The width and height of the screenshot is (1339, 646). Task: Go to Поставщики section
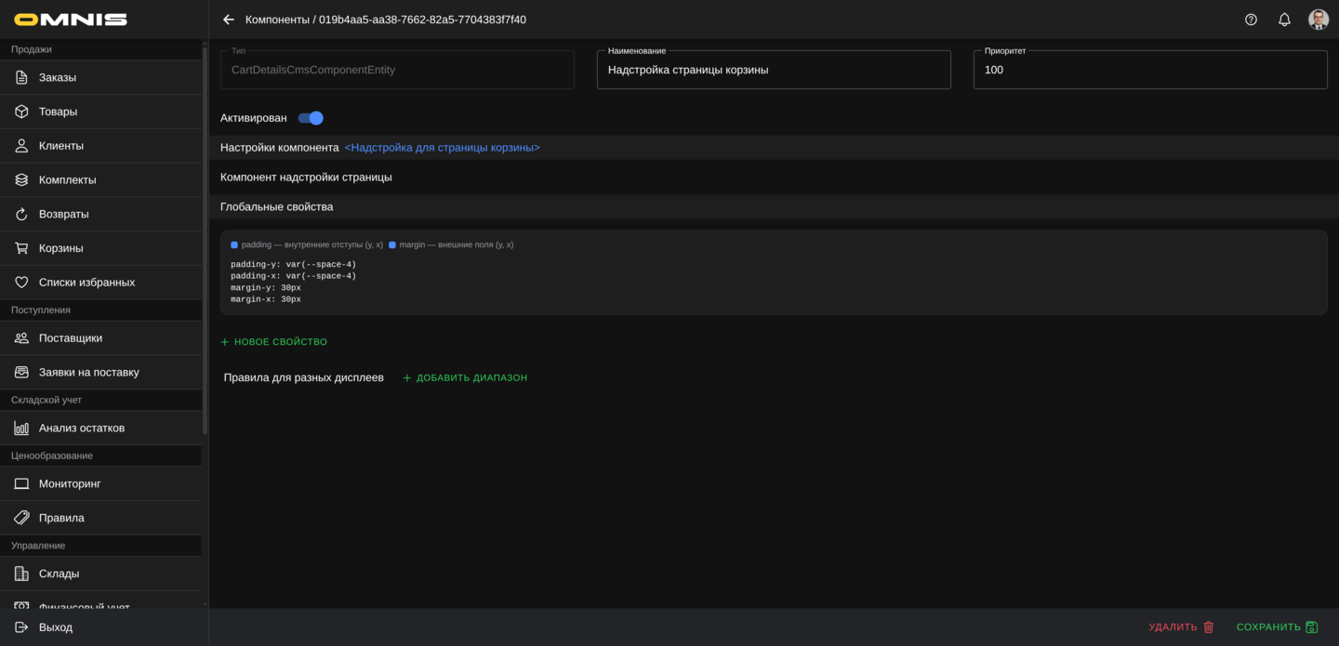tap(70, 338)
